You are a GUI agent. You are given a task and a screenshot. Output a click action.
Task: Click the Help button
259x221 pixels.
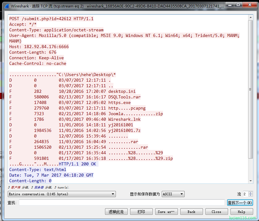242,212
